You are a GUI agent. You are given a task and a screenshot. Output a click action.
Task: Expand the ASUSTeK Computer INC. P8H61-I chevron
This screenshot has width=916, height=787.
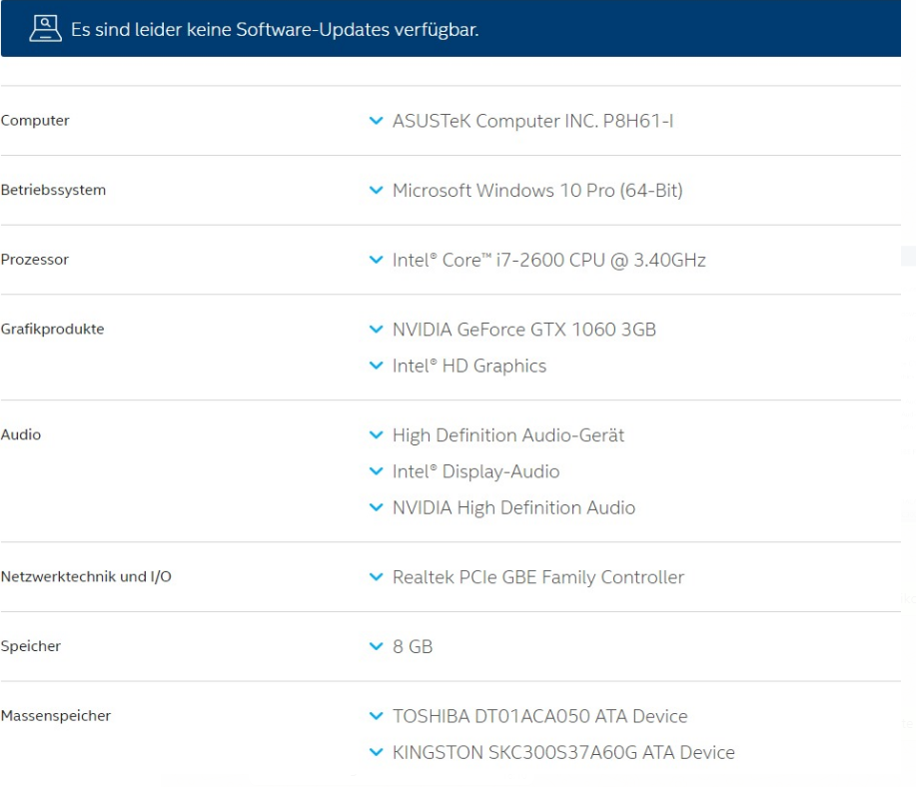tap(377, 121)
